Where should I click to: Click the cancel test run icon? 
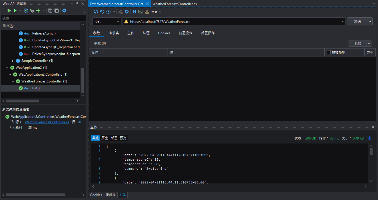click(x=32, y=11)
